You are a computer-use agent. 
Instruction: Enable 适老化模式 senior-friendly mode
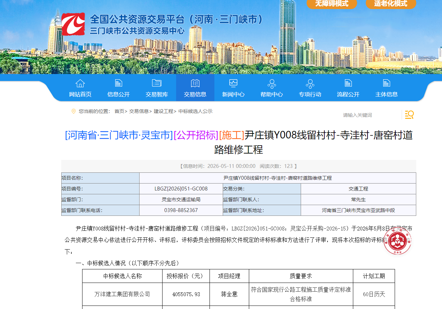click(x=391, y=3)
